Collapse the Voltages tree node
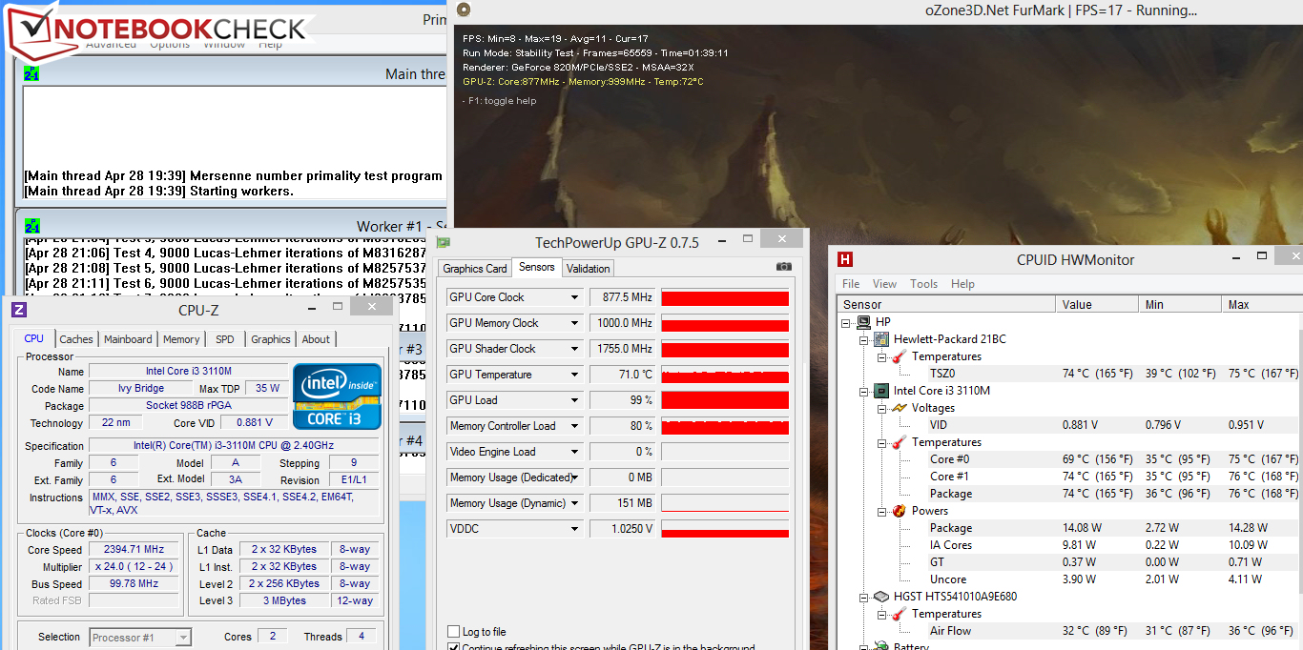 pos(881,408)
